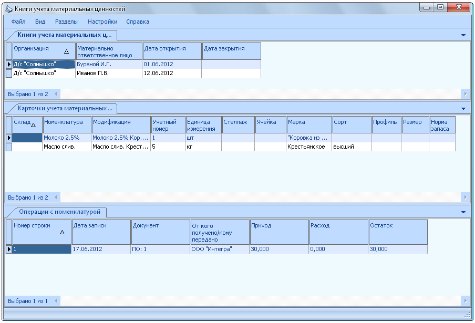
Task: Click the Остаток column header
Action: click(398, 232)
